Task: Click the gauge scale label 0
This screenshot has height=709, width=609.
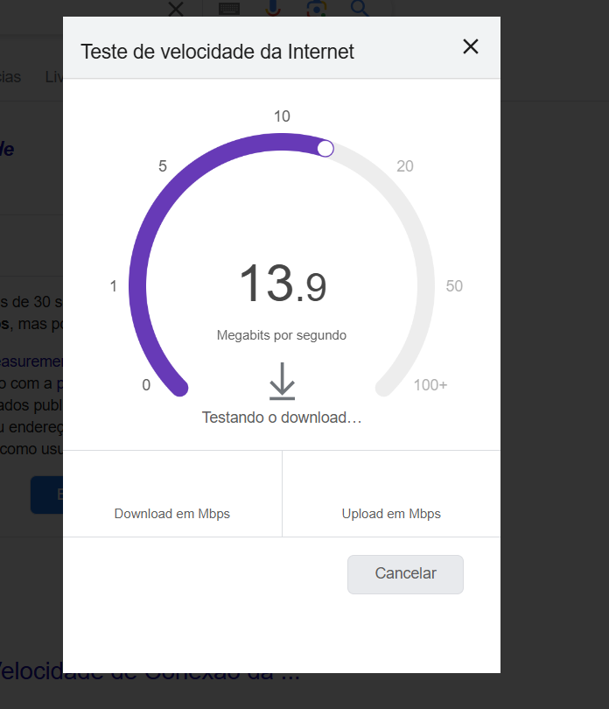Action: pos(146,385)
